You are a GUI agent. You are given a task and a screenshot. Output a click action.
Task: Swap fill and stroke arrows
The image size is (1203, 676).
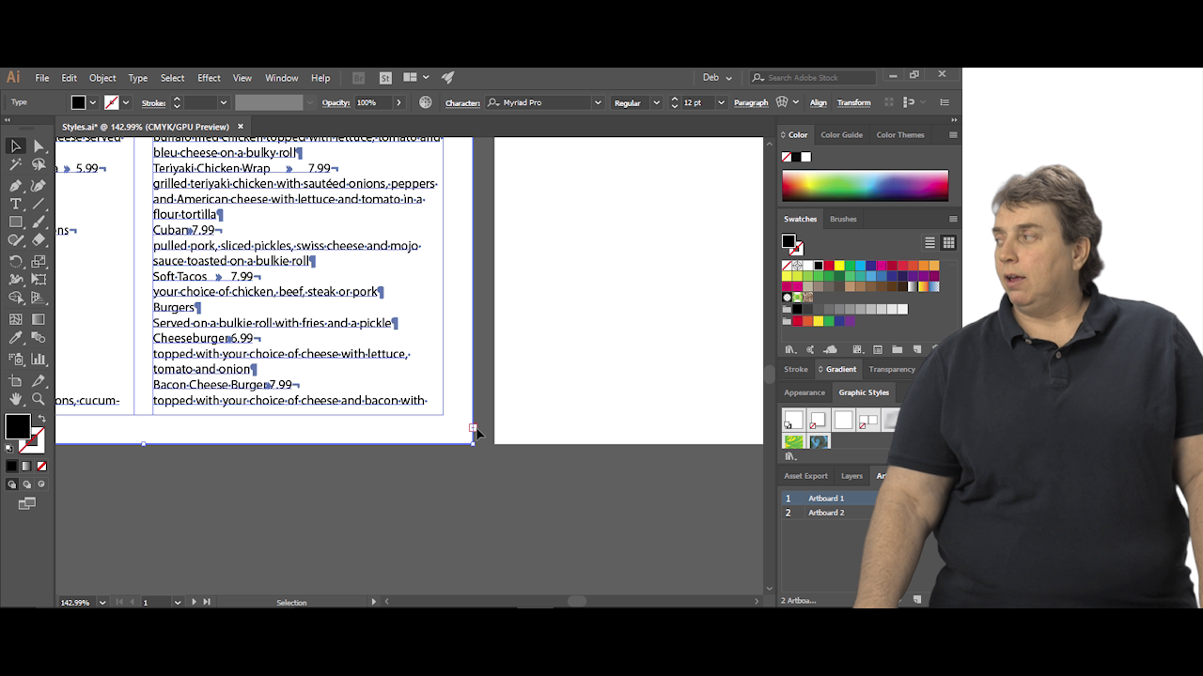(x=41, y=419)
